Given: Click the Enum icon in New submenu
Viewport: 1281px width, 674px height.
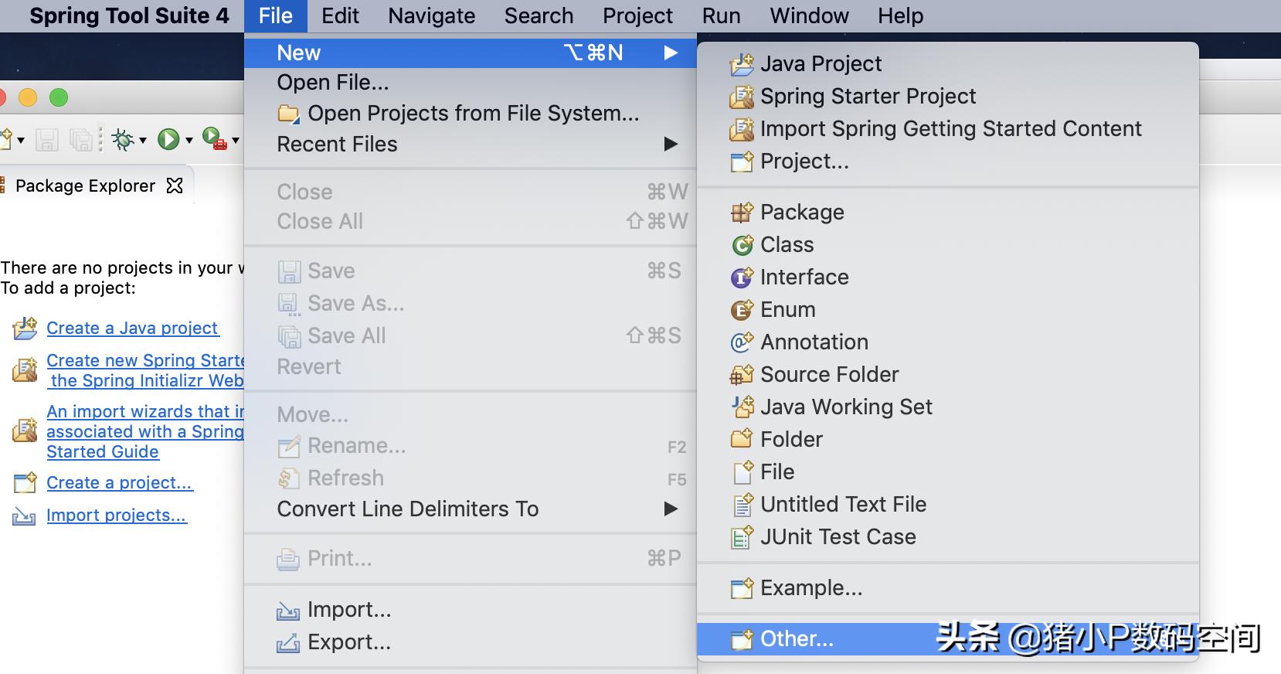Looking at the screenshot, I should tap(742, 310).
